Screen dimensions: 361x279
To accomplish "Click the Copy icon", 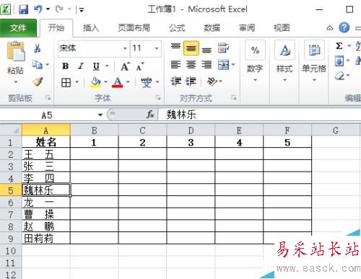I will (x=38, y=64).
